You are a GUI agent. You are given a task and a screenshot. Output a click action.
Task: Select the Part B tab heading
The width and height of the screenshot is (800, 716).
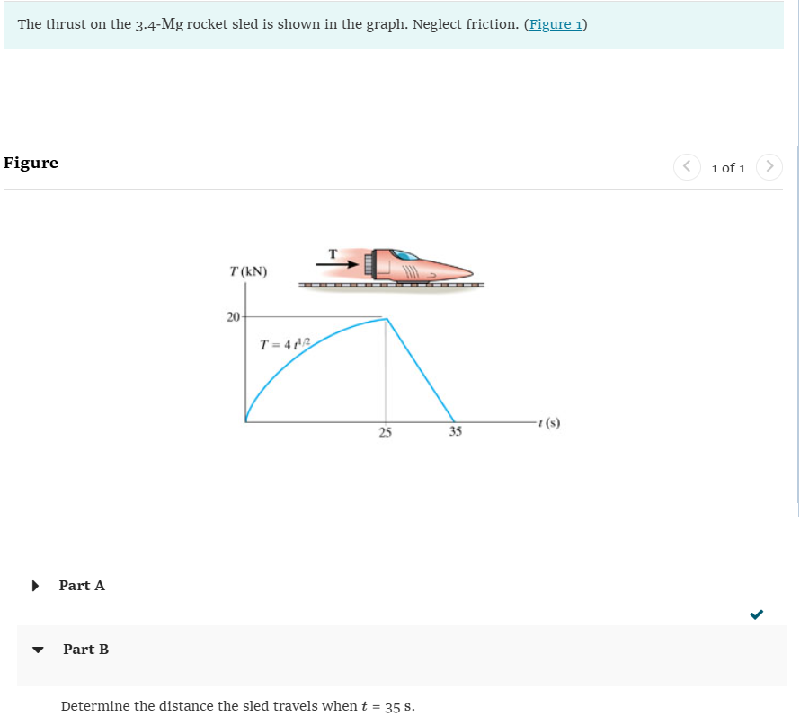[85, 650]
